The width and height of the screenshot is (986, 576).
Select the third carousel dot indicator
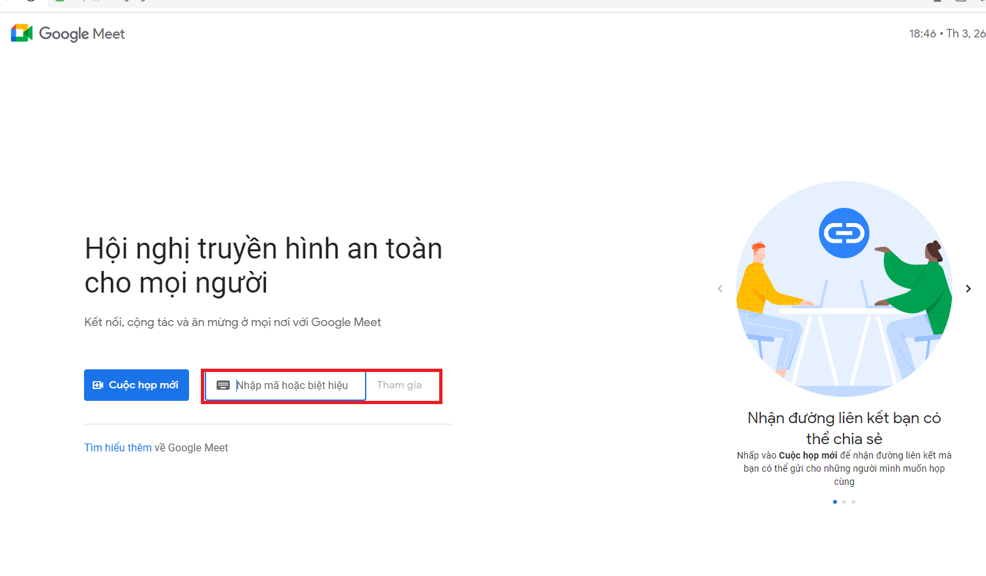(853, 502)
